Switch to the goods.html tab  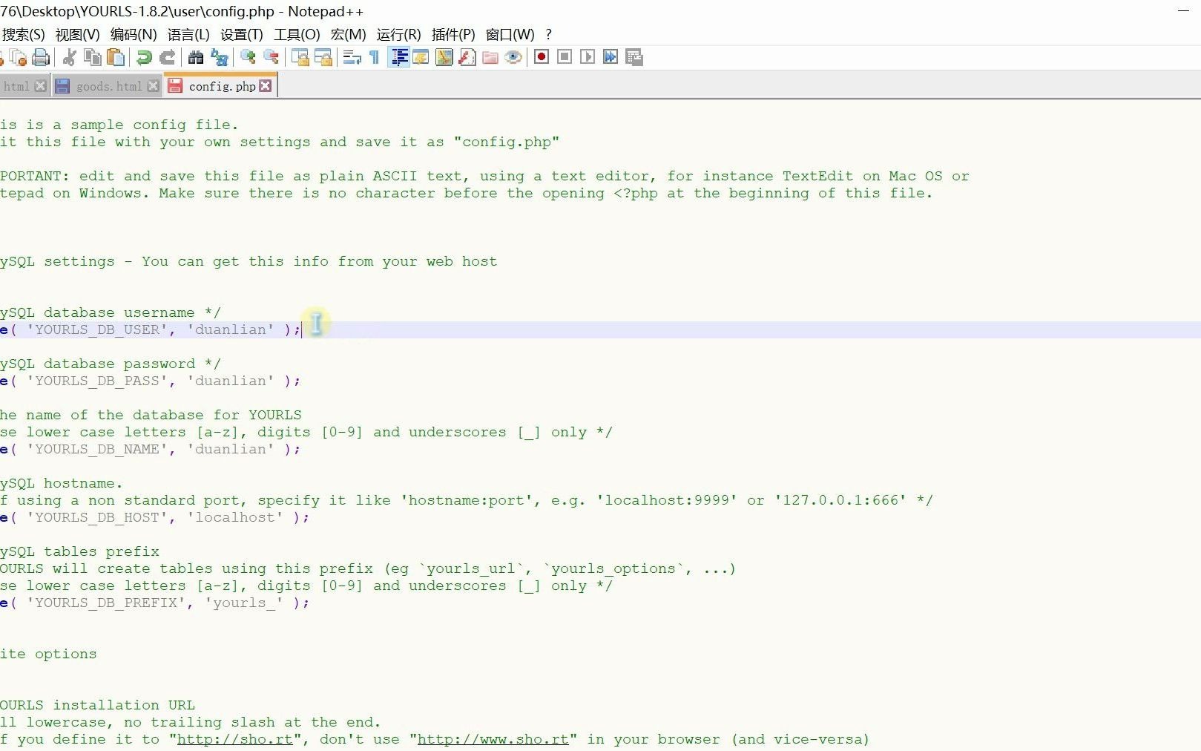click(x=108, y=86)
